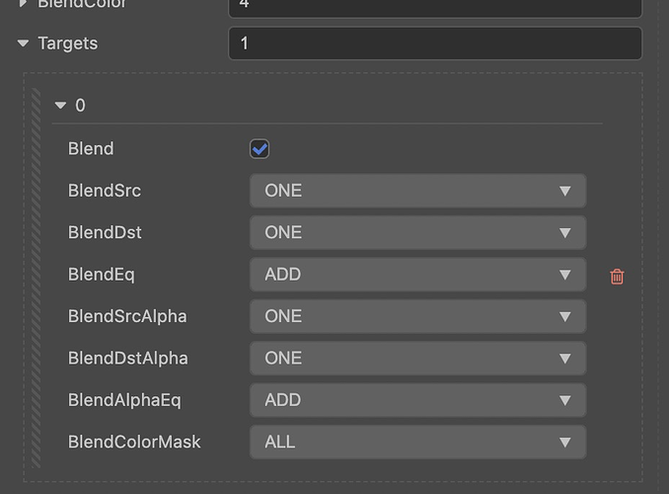Open the BlendDst dropdown

click(x=417, y=233)
